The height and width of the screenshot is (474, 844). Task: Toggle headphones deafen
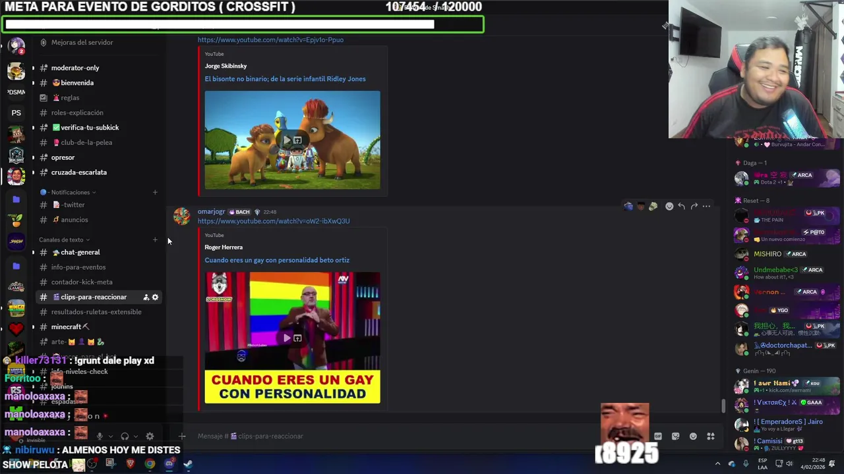[125, 436]
